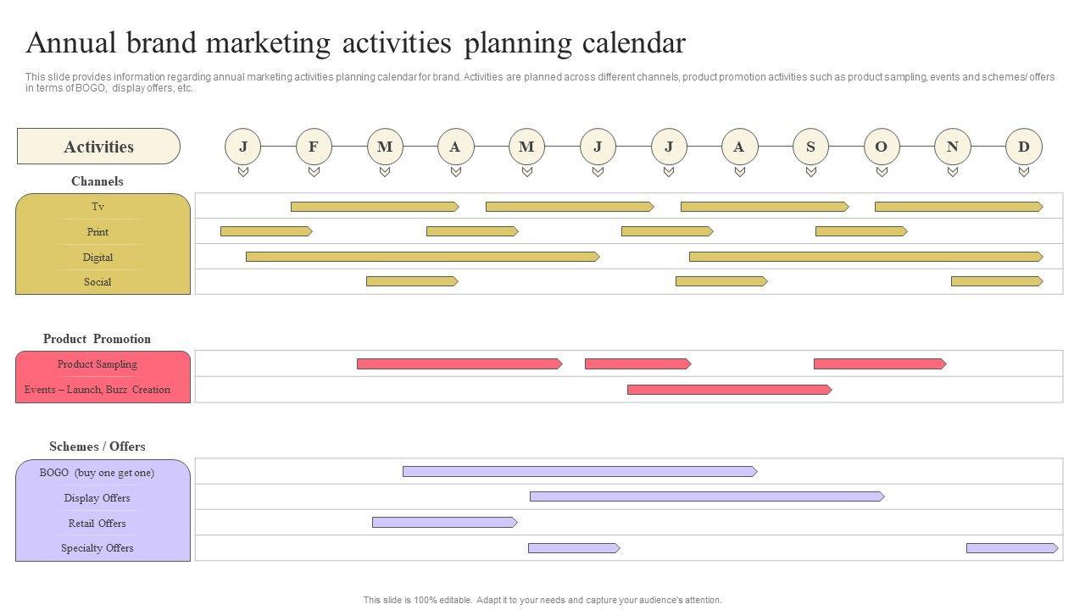Select the November month circle
This screenshot has height=610, width=1085.
(952, 147)
